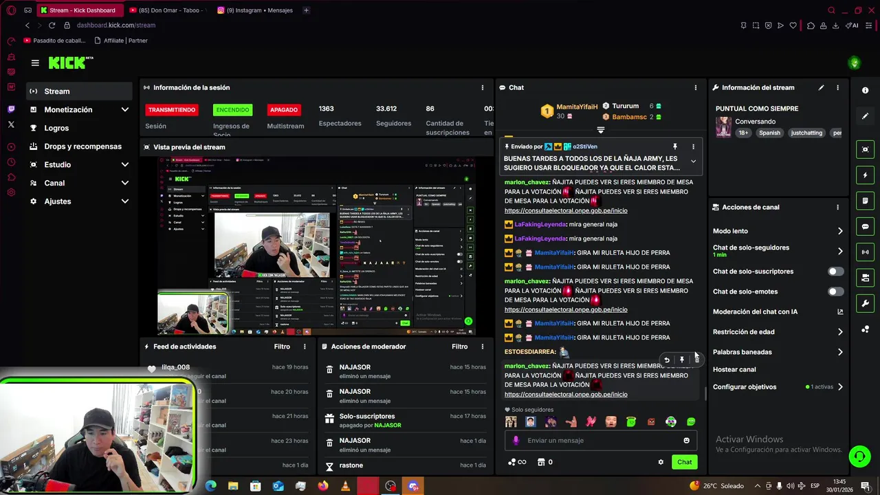Open three-dot menu of Feed de actividades
Screen dimensions: 880x495
pyautogui.click(x=305, y=346)
